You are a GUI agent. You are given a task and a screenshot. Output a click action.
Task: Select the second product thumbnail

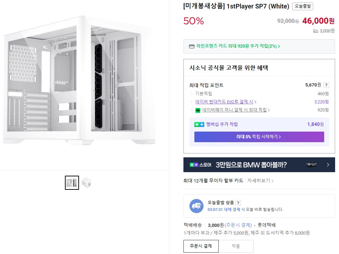(x=86, y=182)
